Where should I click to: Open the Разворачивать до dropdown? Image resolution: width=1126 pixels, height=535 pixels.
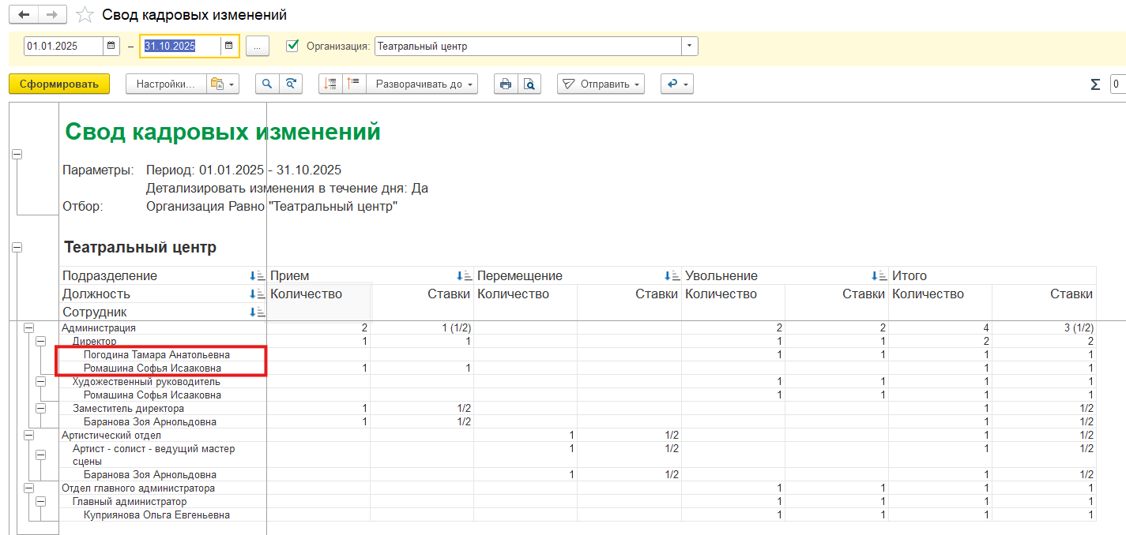[x=422, y=84]
